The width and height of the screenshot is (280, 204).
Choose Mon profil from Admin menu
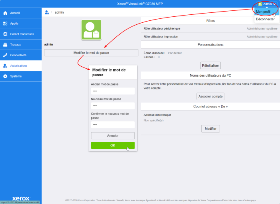coord(263,12)
